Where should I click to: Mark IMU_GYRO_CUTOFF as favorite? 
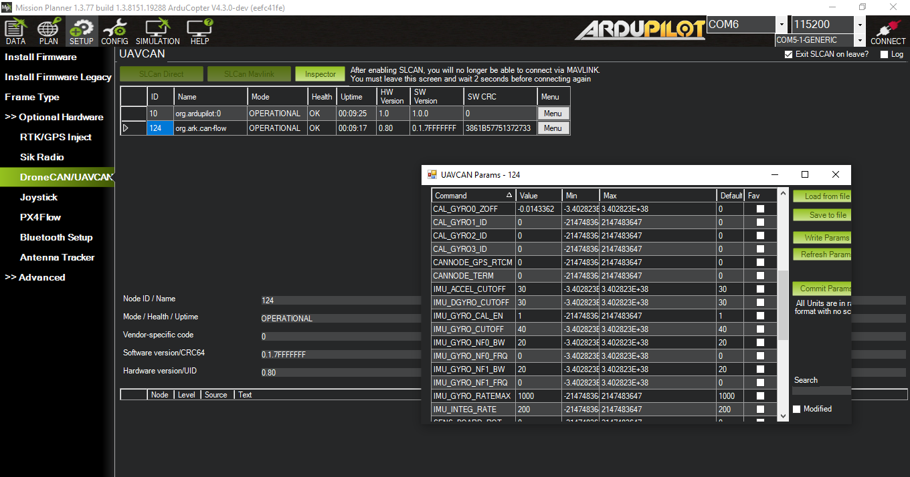click(760, 329)
